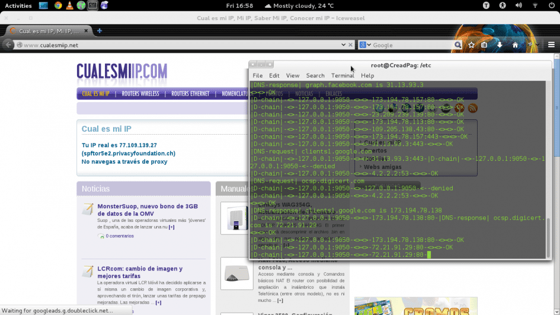Viewport: 560px width, 315px height.
Task: Open the Terminal menu
Action: click(343, 75)
